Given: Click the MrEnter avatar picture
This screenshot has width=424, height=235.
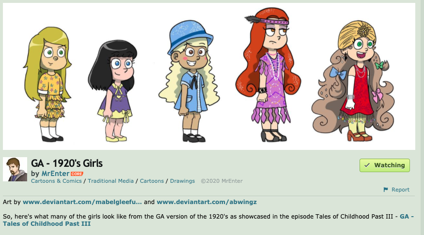Looking at the screenshot, I should tap(15, 169).
